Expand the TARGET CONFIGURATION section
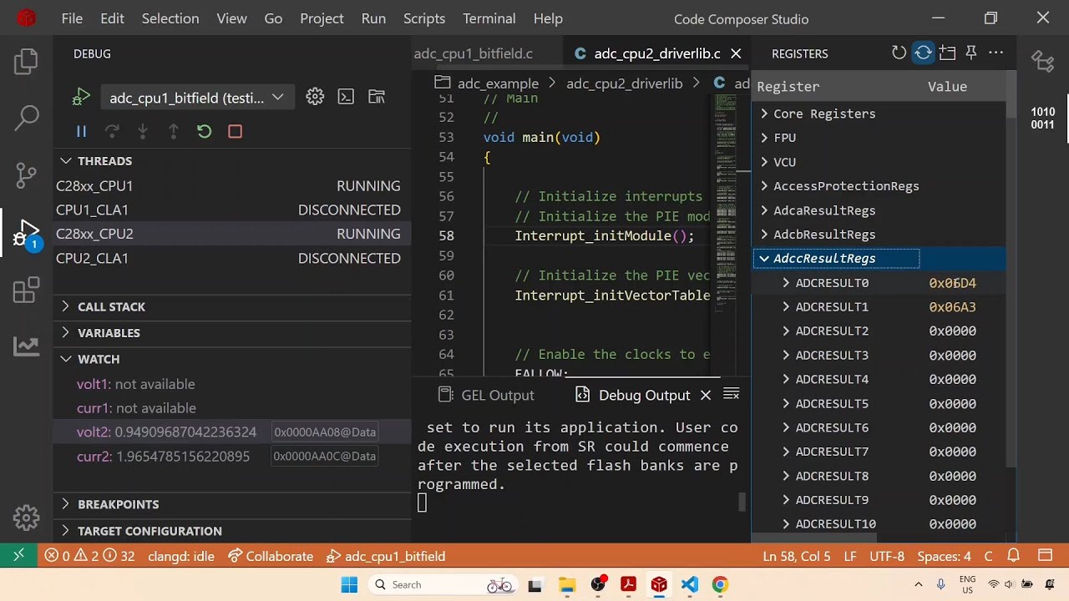Viewport: 1069px width, 601px height. (x=66, y=531)
